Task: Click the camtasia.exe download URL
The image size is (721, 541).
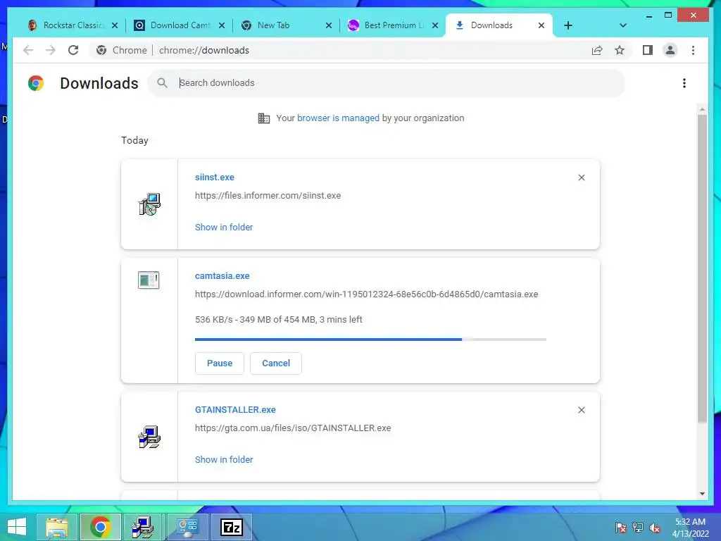Action: 366,294
